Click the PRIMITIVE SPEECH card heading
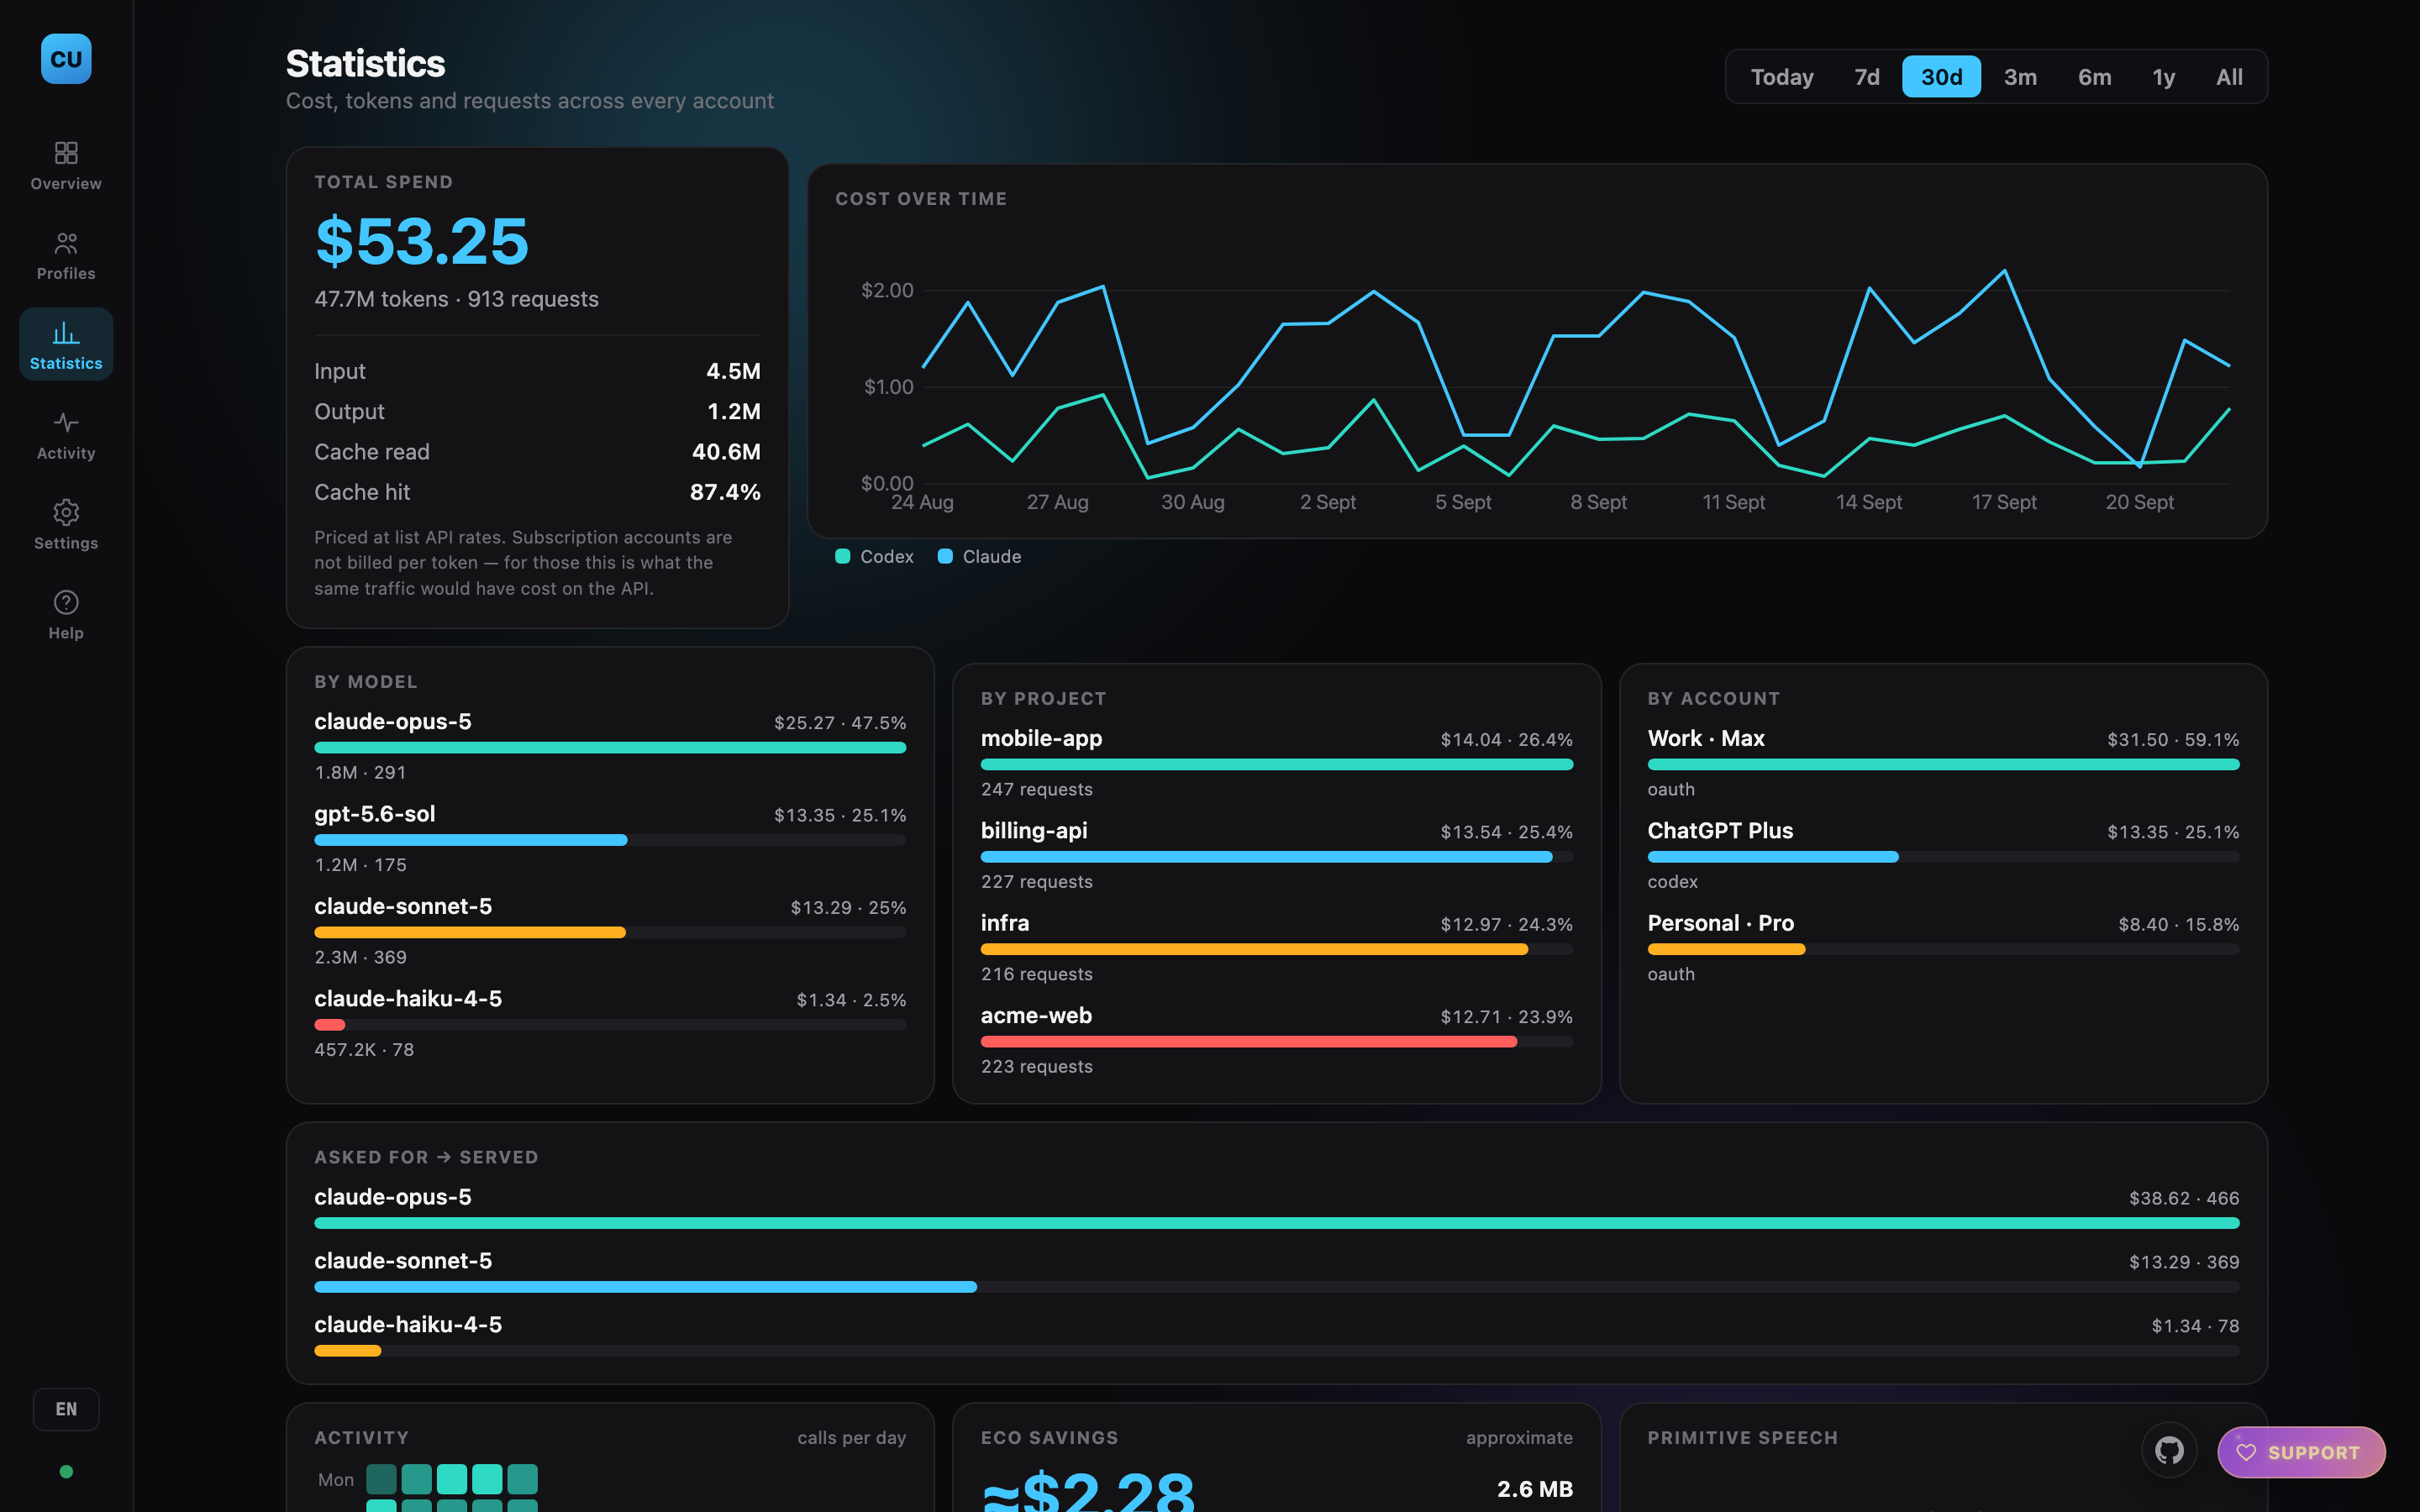Image resolution: width=2420 pixels, height=1512 pixels. point(1742,1438)
